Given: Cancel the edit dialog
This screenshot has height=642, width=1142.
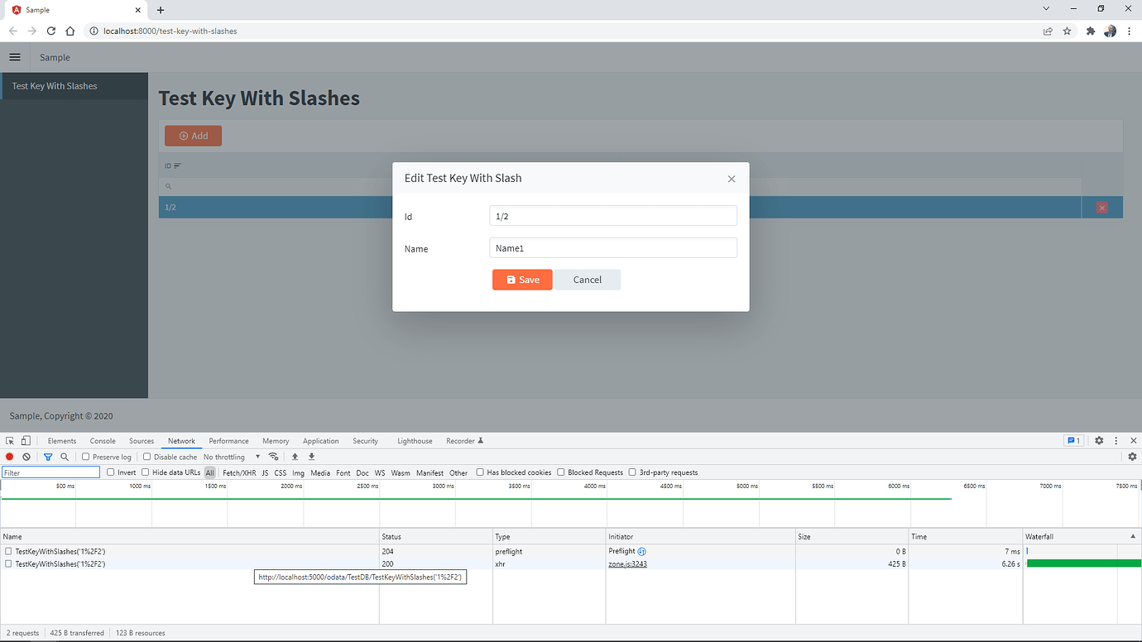Looking at the screenshot, I should (587, 280).
